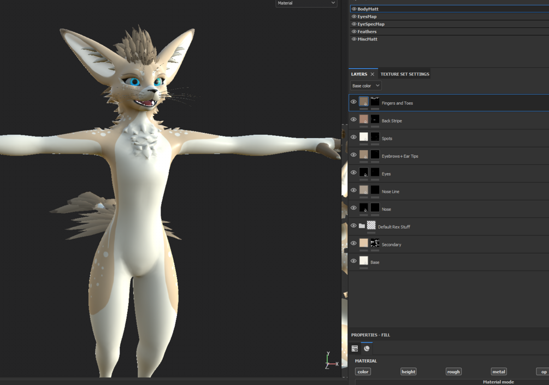Toggle the rough material channel
This screenshot has height=385, width=549.
(453, 372)
